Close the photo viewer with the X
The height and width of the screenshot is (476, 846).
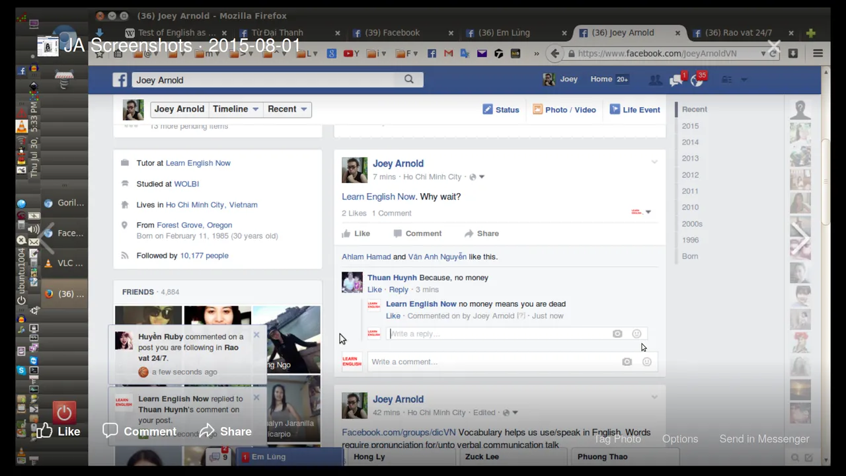coord(773,47)
